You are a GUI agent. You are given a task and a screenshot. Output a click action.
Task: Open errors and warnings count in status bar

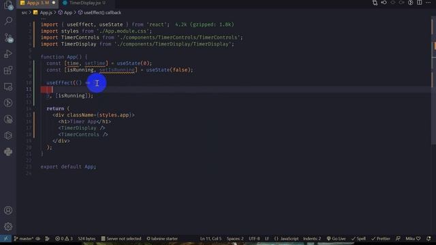click(63, 239)
